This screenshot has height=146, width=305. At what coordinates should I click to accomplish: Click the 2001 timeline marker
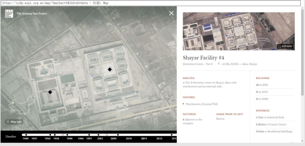coord(98,135)
